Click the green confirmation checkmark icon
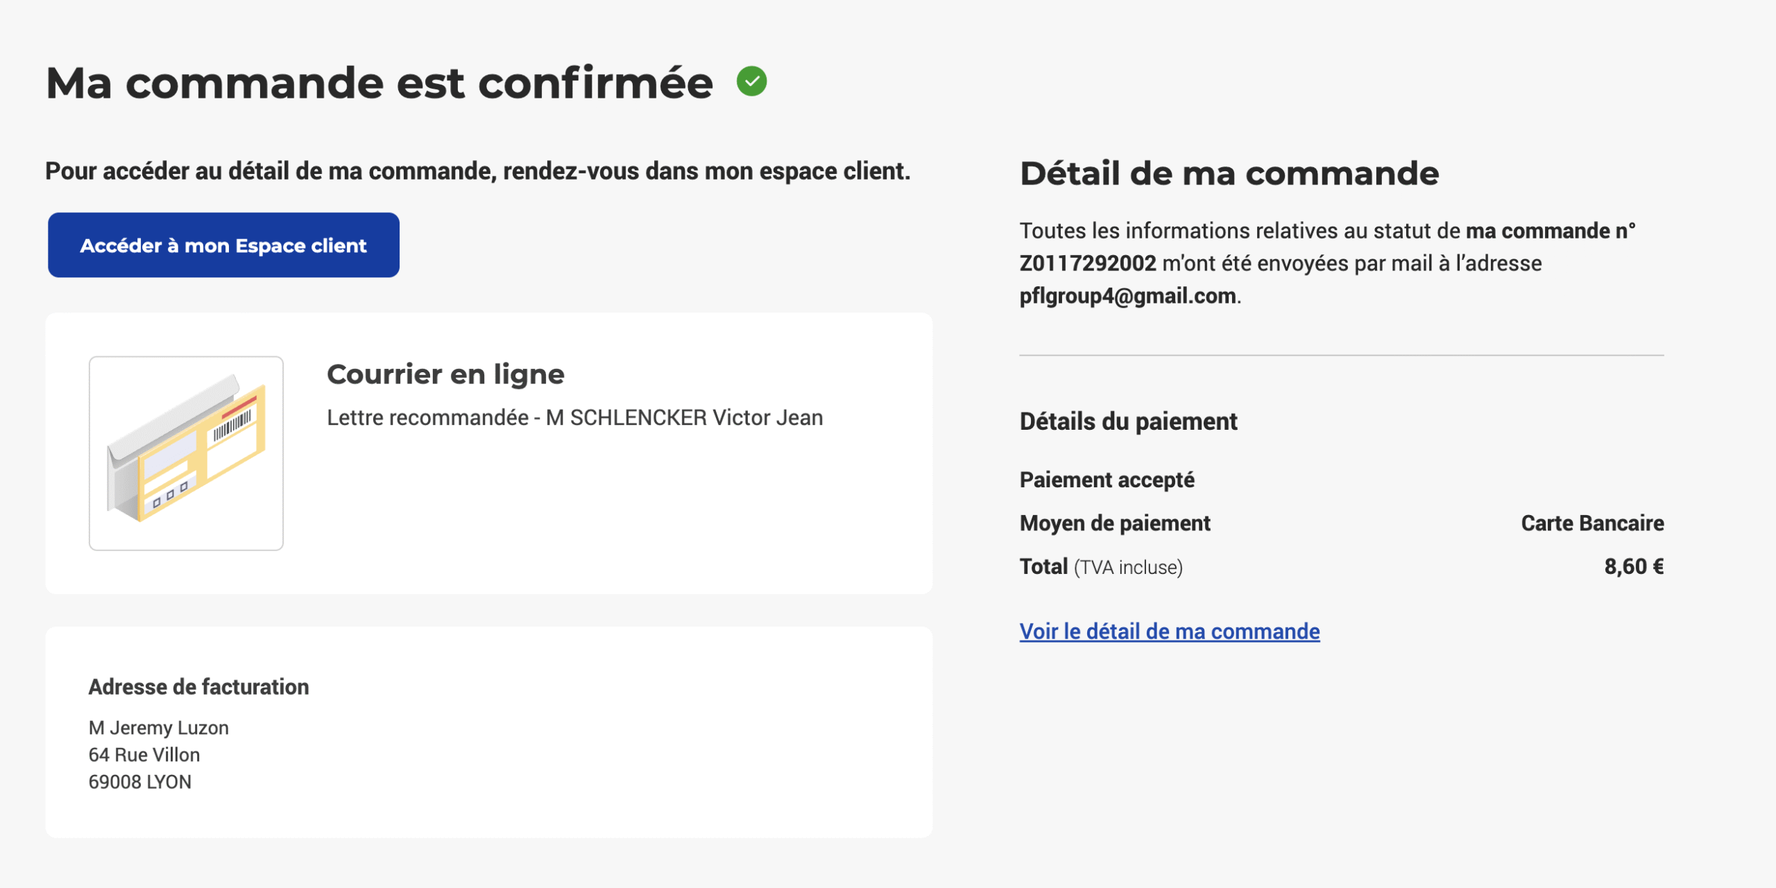1776x888 pixels. [x=751, y=81]
